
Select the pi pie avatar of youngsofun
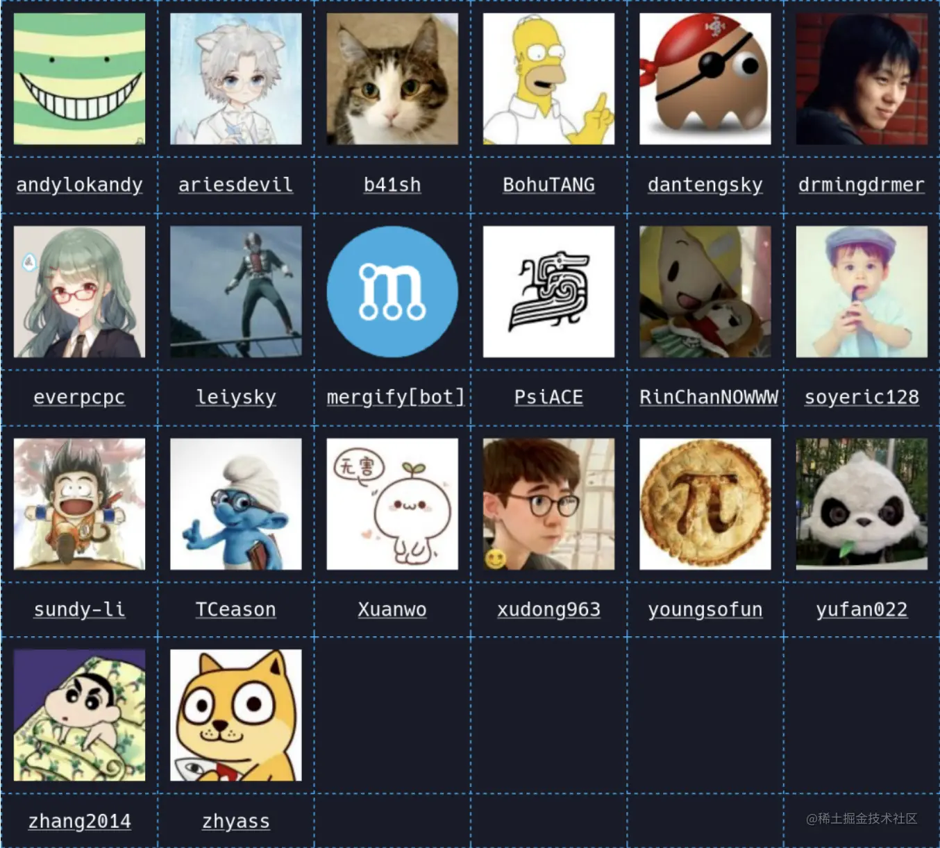[x=705, y=504]
